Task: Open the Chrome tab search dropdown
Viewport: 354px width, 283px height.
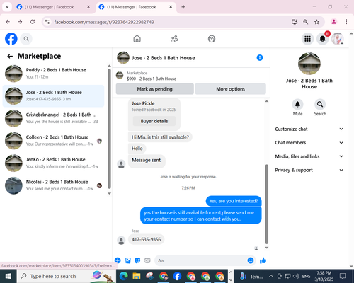Action: coord(7,7)
